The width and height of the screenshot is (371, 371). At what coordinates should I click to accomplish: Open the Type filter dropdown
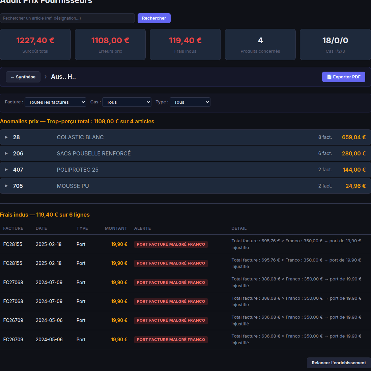(190, 102)
